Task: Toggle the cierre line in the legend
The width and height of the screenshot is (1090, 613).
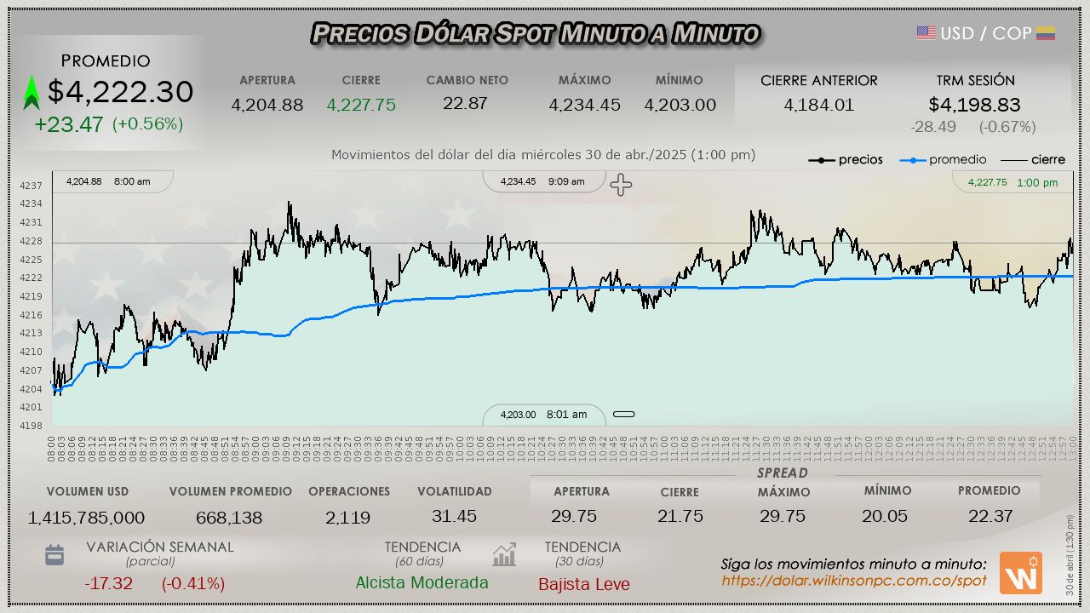Action: coord(1032,160)
